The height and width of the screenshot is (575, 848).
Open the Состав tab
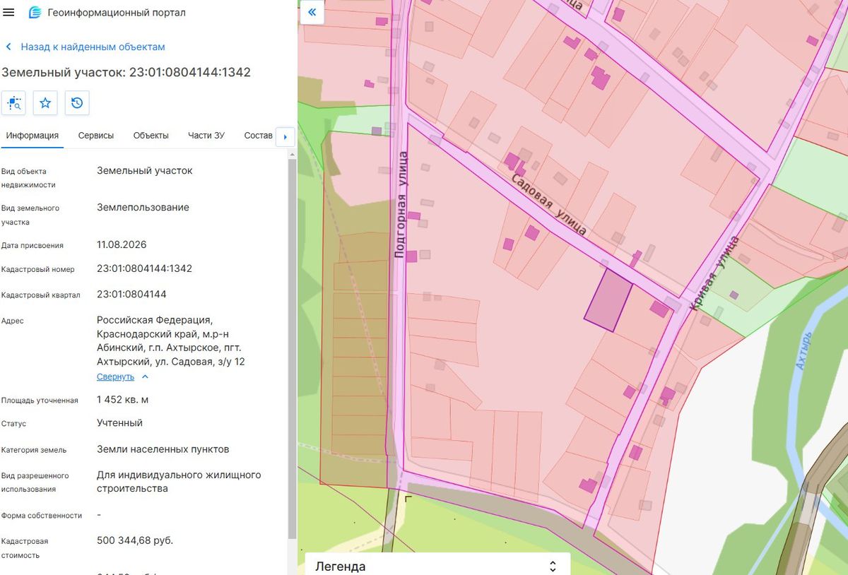pos(258,136)
